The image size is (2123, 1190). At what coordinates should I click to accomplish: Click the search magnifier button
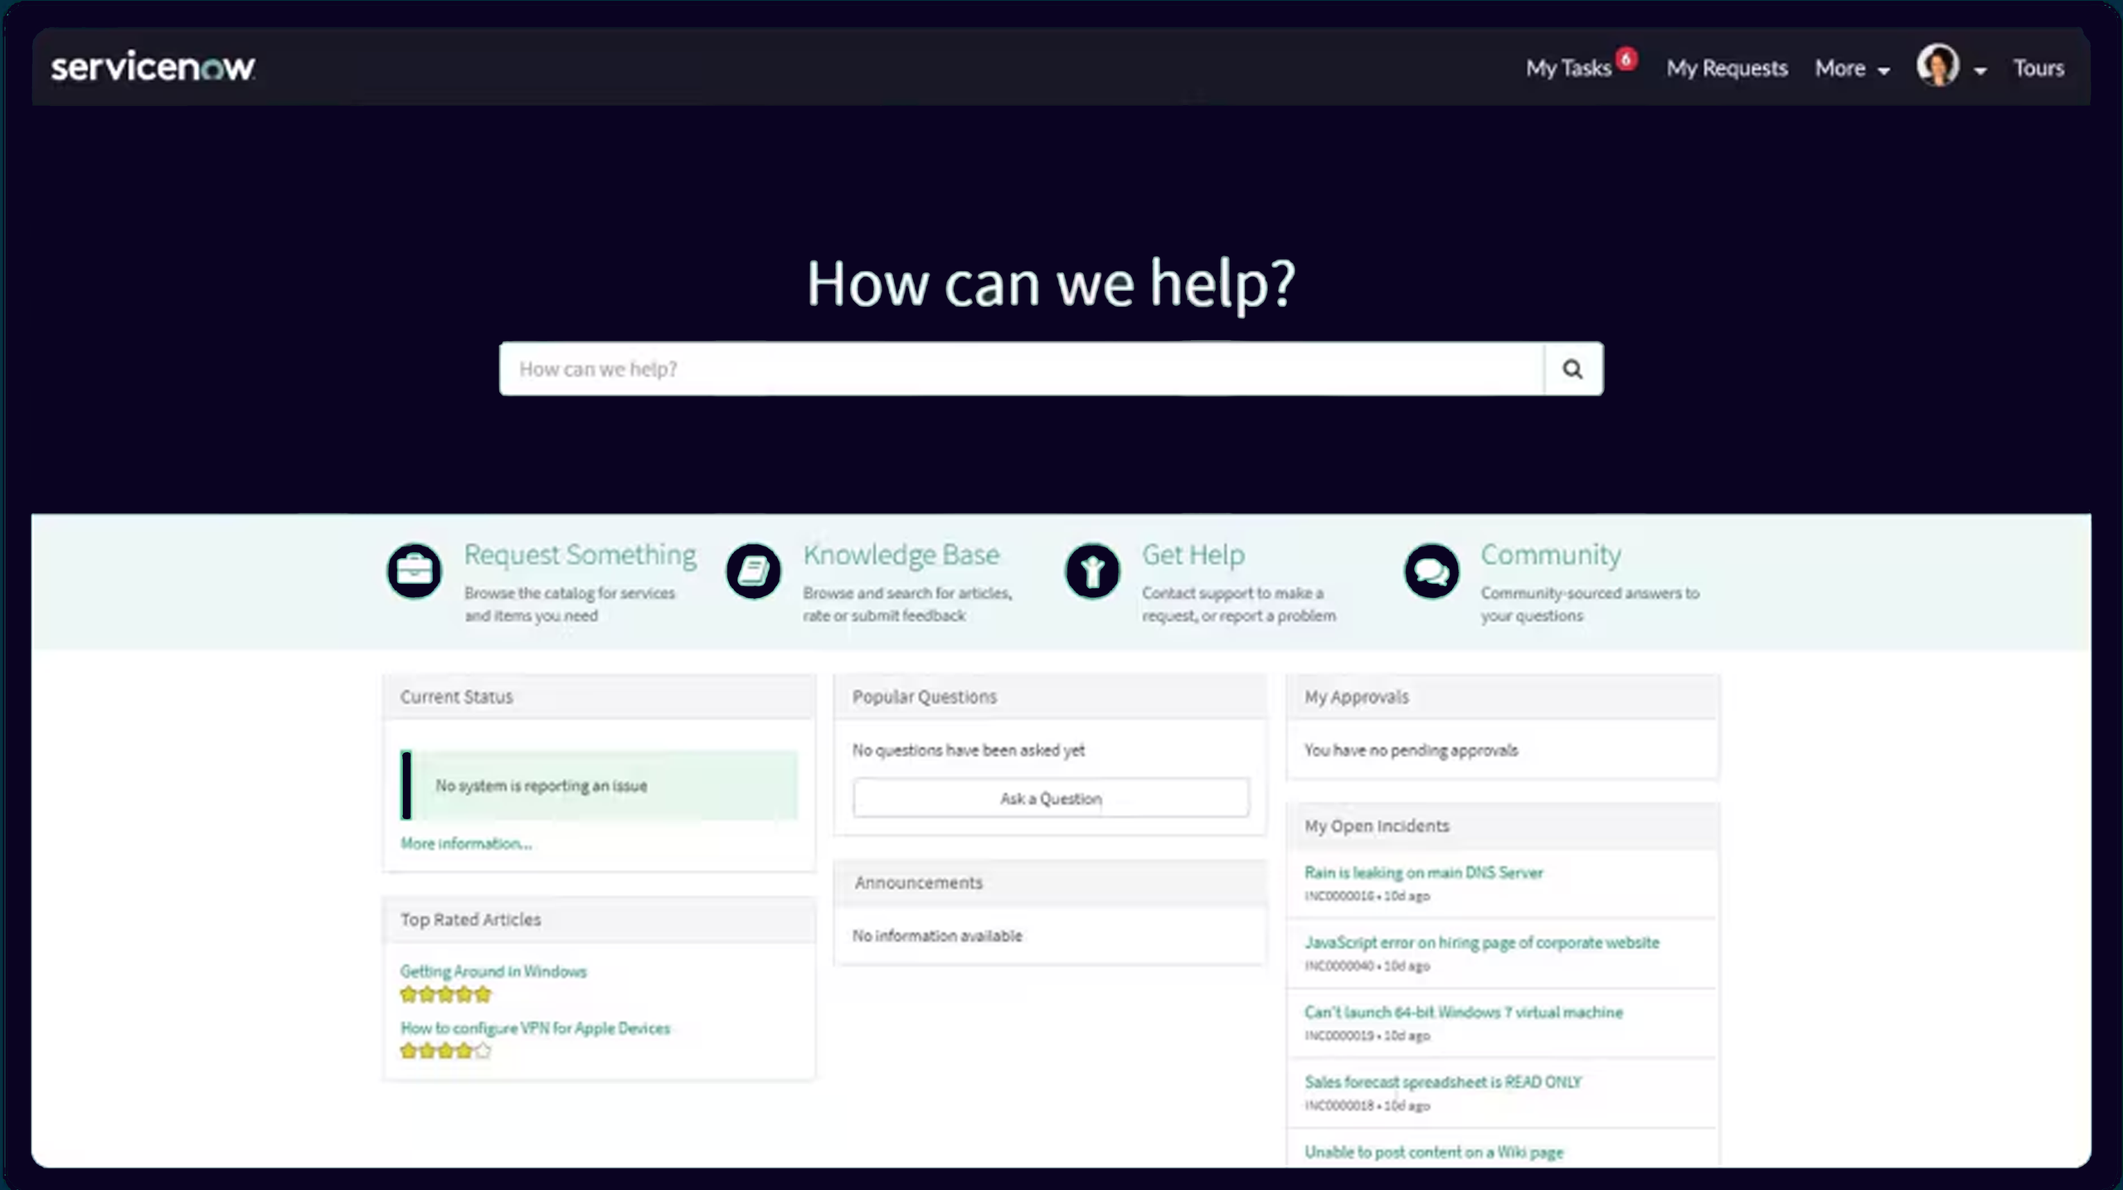1572,369
